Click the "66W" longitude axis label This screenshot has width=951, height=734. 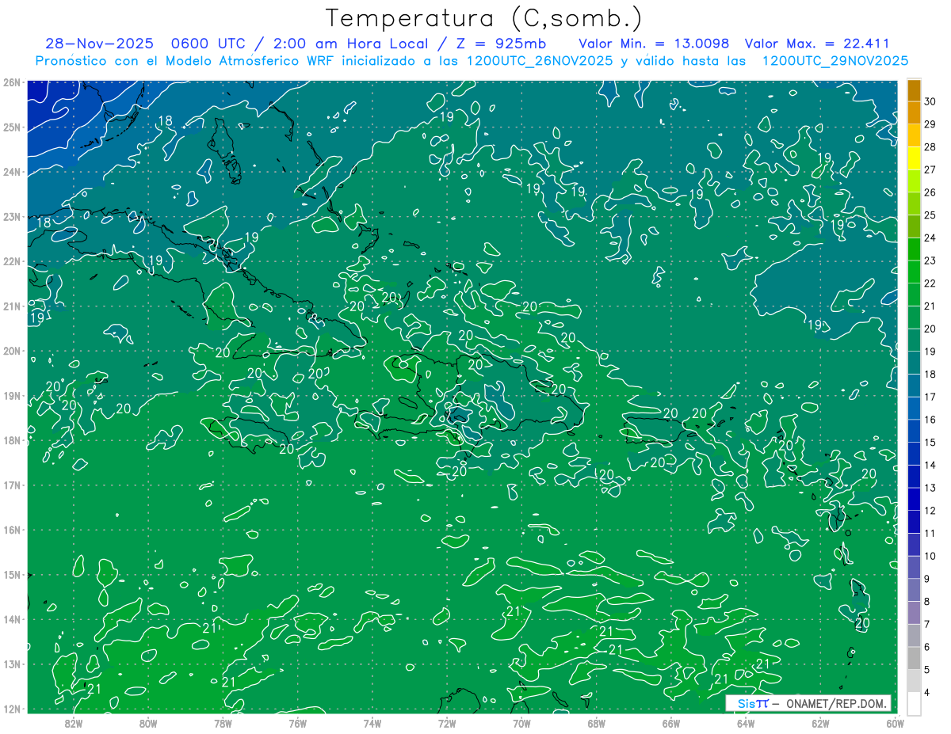[x=670, y=723]
